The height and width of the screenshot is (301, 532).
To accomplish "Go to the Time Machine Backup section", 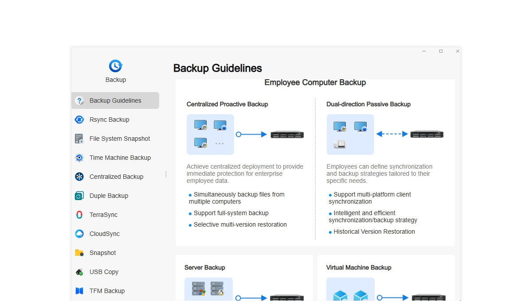I will coord(120,158).
